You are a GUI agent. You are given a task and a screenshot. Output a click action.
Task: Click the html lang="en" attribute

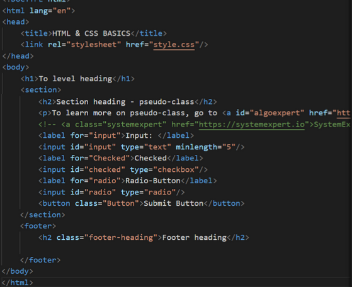click(50, 11)
